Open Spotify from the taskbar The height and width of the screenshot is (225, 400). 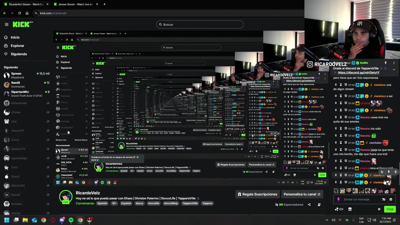coord(71,220)
